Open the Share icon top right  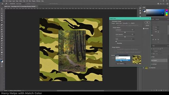pos(167,4)
